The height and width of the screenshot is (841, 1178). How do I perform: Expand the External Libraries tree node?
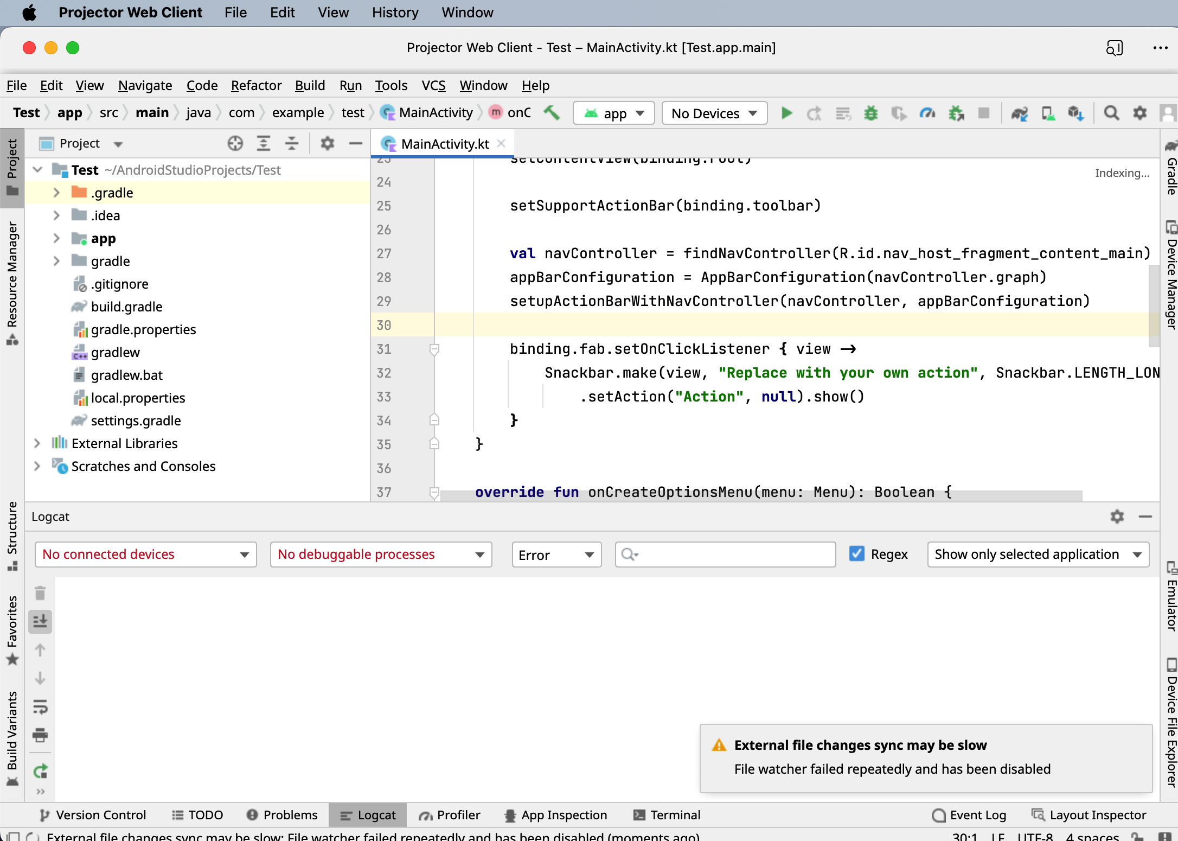point(37,443)
